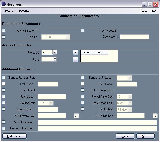This screenshot has height=142, width=160.
Task: Click the Port value field showing 22
Action: pos(47,59)
